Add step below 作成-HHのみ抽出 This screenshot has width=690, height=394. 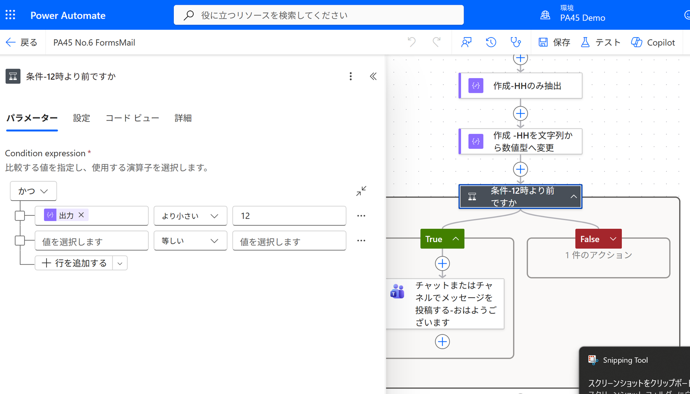(521, 113)
